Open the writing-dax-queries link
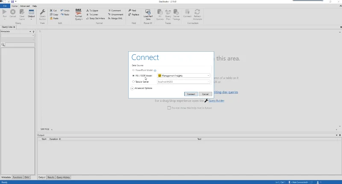 click(226, 92)
